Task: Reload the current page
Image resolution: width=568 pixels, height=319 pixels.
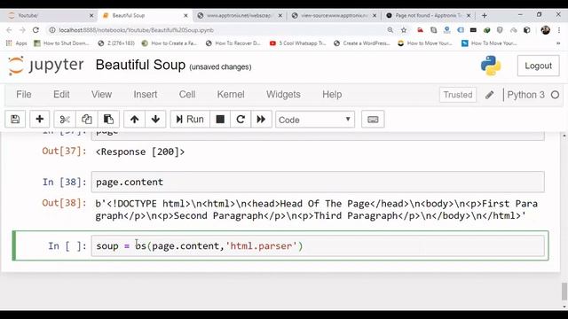Action: [35, 30]
